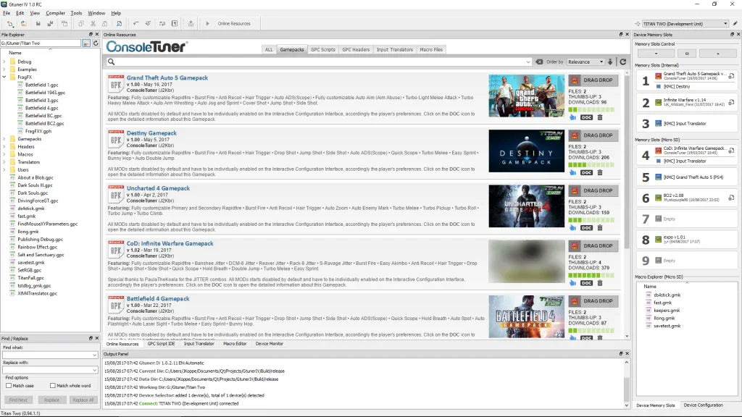This screenshot has height=417, width=742.
Task: Click thumbs-up icon for Grand Theft Auto 5 Gamepack
Action: coord(572,117)
